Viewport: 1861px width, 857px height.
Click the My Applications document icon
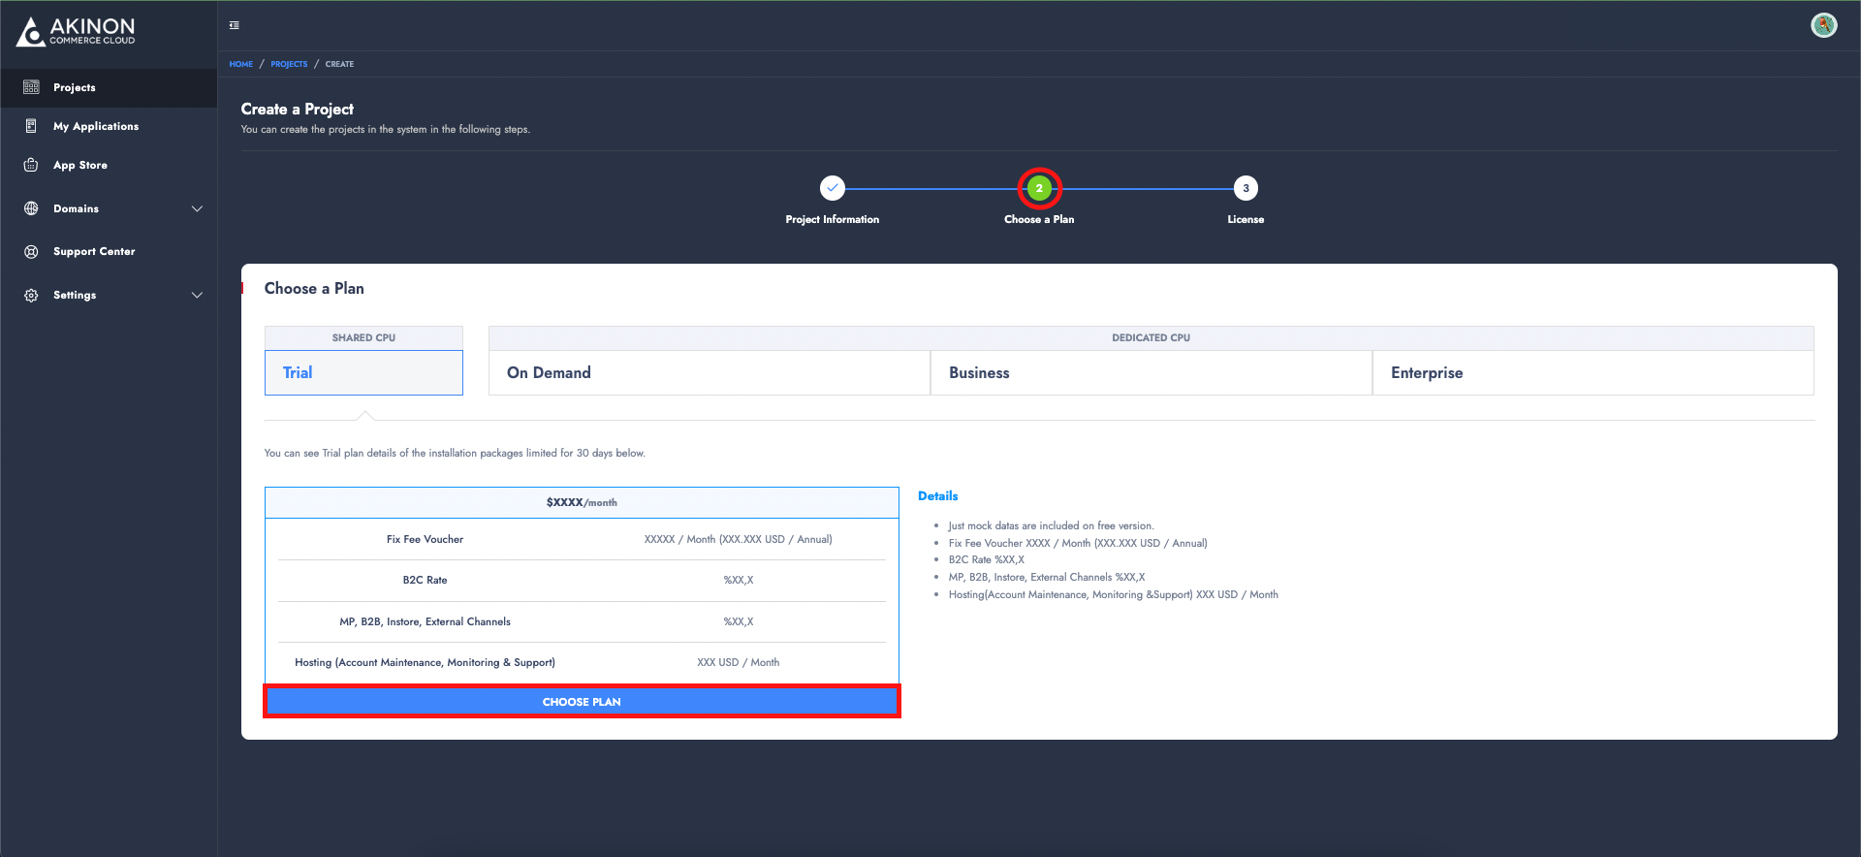click(31, 126)
